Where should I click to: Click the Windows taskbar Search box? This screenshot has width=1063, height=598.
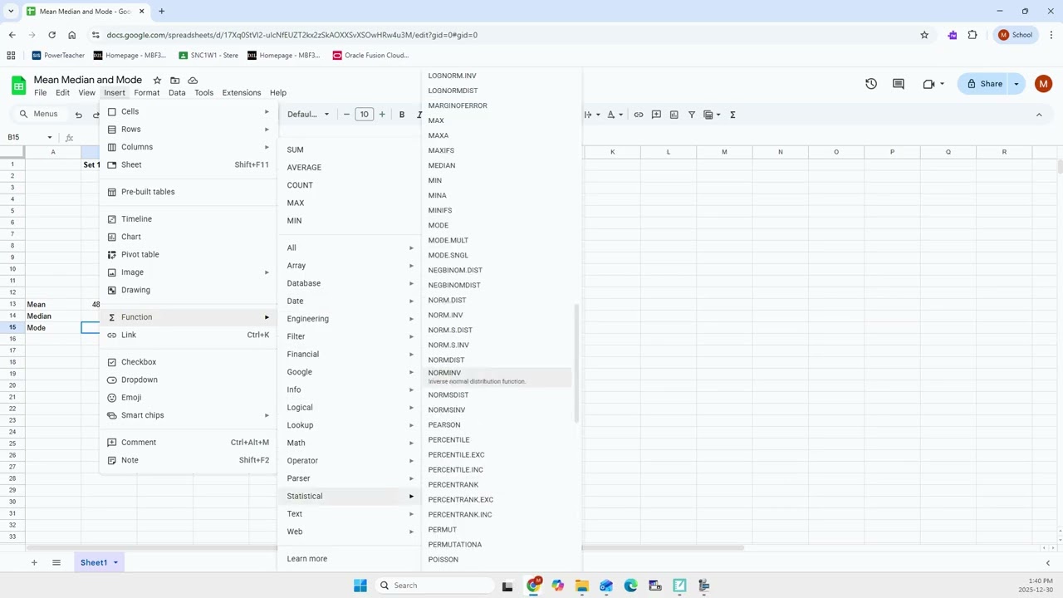click(434, 586)
